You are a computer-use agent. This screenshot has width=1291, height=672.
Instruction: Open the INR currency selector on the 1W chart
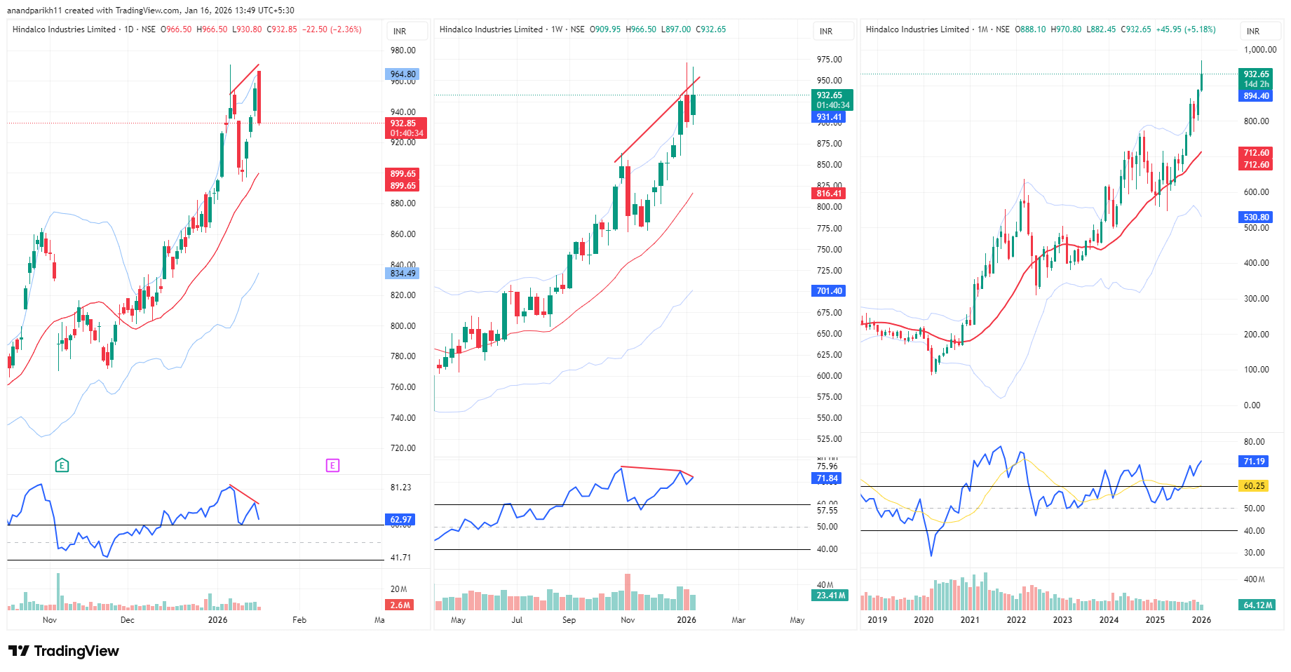[x=833, y=31]
